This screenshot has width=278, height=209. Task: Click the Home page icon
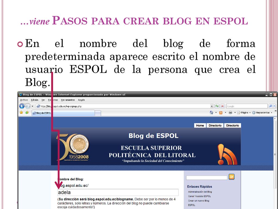click(211, 112)
